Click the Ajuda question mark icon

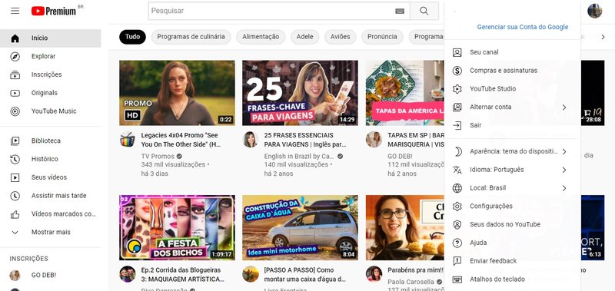point(457,243)
